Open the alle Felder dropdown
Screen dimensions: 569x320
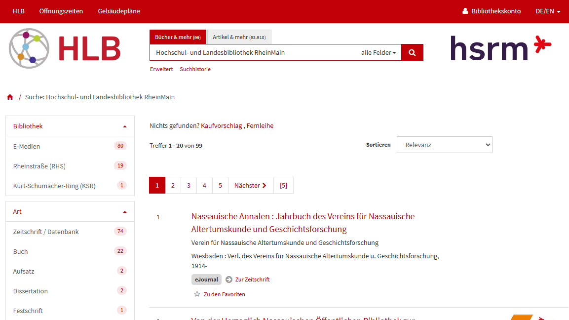pos(379,52)
